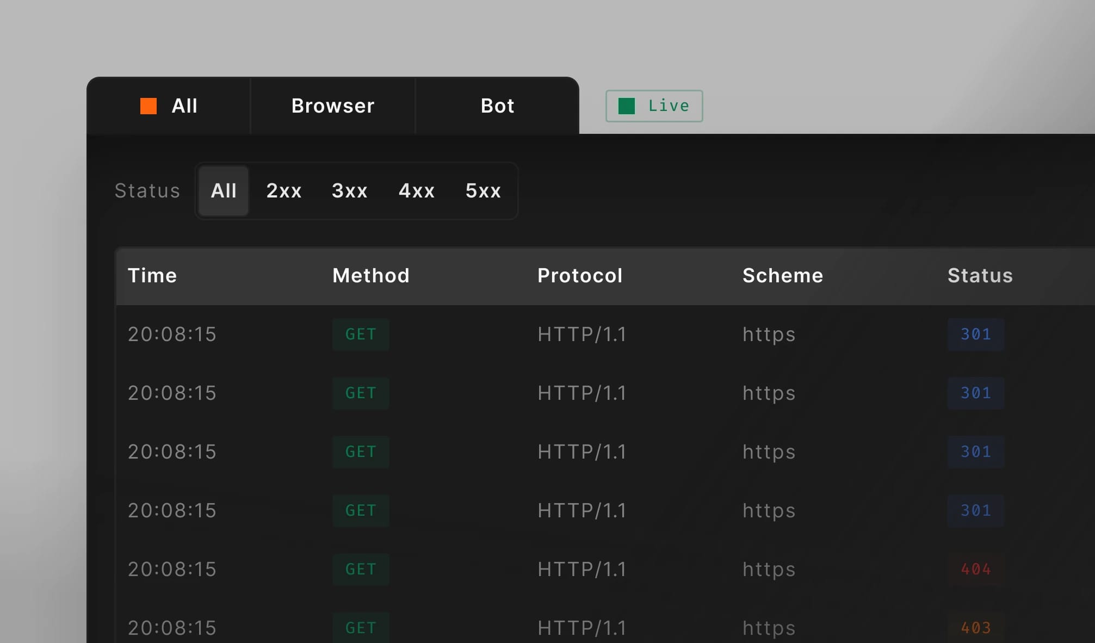
Task: Select the All traffic tab
Action: [x=169, y=106]
